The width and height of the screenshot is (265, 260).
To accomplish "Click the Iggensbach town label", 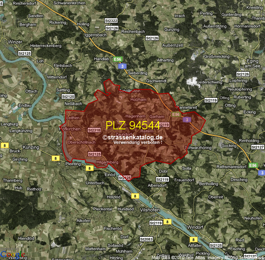I will click(x=95, y=35).
